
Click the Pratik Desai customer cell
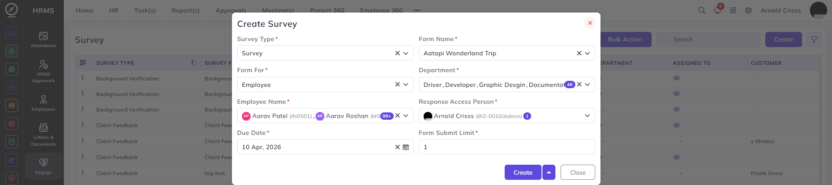coord(767,173)
